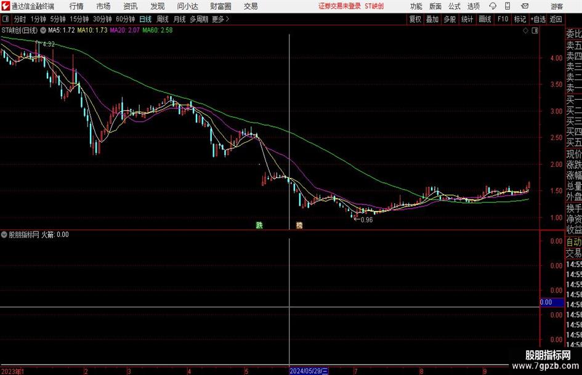Viewport: 582px width, 375px height.
Task: Click the highlighted 0.00 axis value
Action: coord(552,302)
